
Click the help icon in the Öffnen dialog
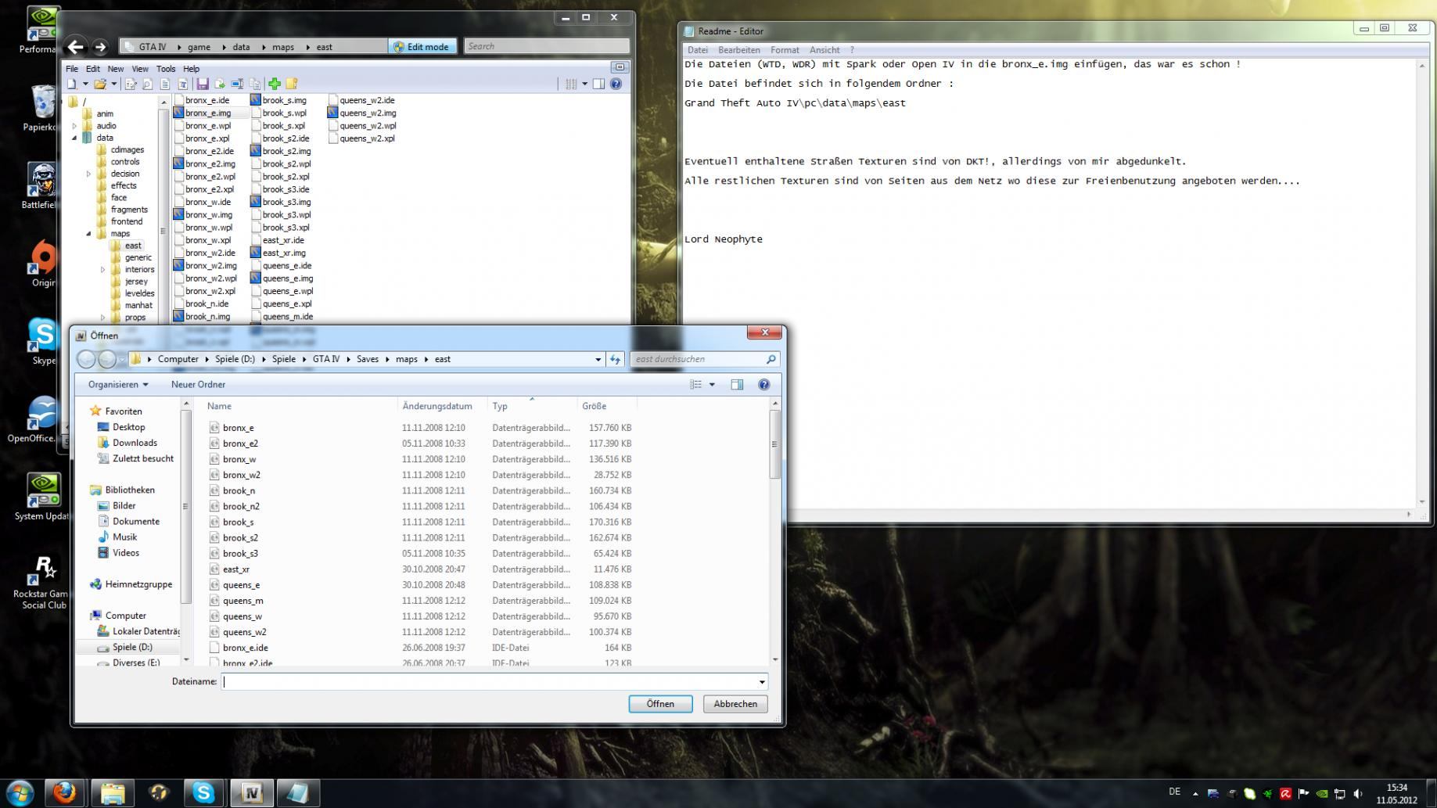click(x=764, y=385)
